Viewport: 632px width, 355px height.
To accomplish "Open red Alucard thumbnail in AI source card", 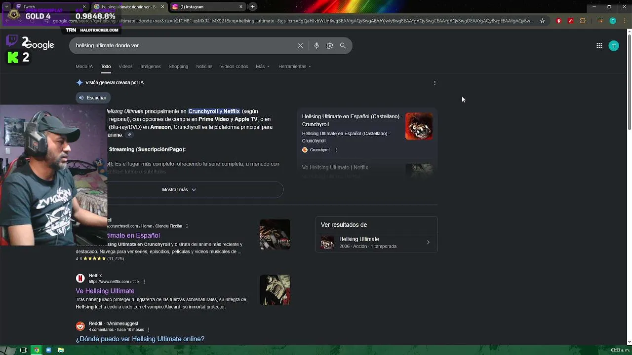I will coord(419,126).
